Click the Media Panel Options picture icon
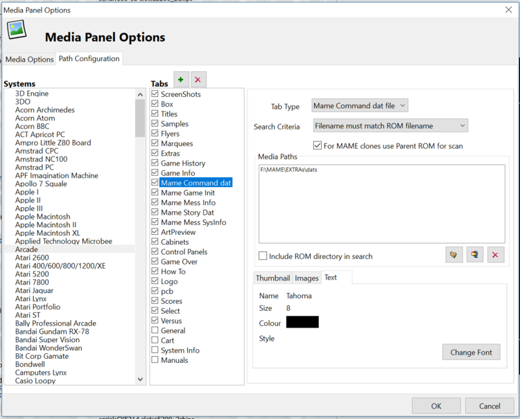Viewport: 520px width, 419px height. coord(17,29)
